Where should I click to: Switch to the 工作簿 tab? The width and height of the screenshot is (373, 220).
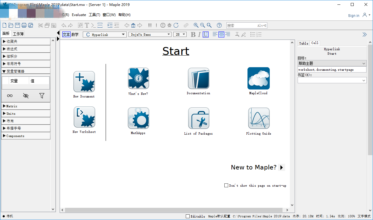18,34
